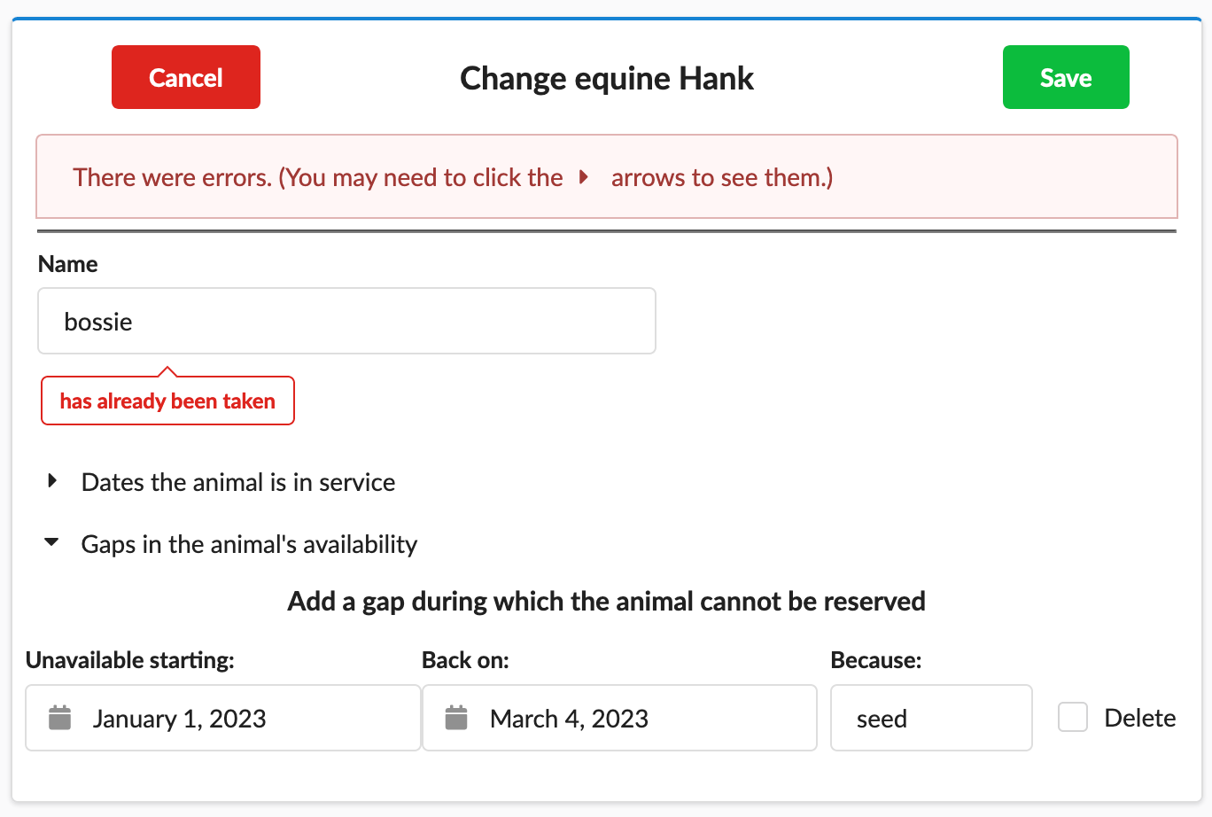Open the Unavailable starting date picker
This screenshot has width=1212, height=817.
point(222,718)
